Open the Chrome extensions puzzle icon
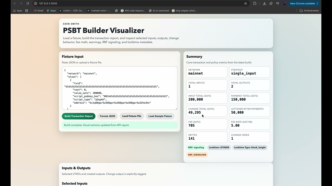The width and height of the screenshot is (332, 186). pos(255,3)
